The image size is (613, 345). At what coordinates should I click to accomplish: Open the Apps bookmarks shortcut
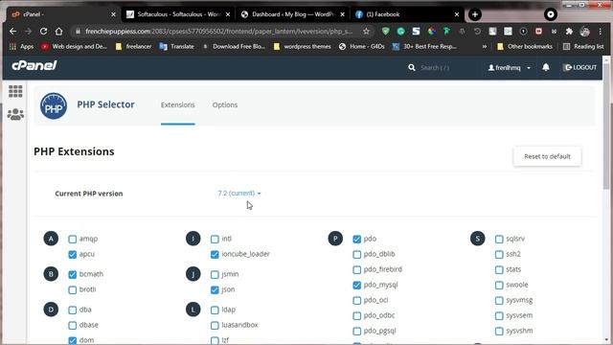(x=21, y=46)
